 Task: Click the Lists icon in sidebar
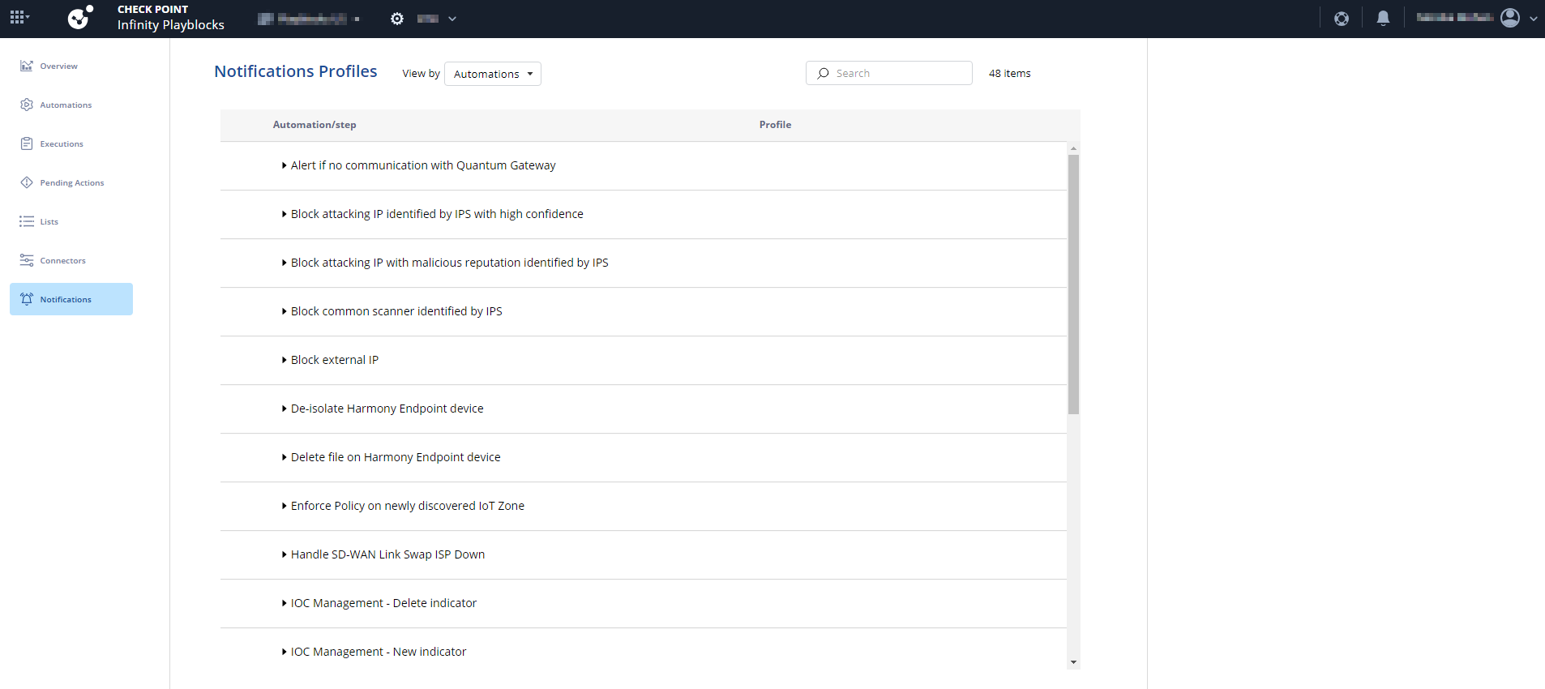(27, 221)
